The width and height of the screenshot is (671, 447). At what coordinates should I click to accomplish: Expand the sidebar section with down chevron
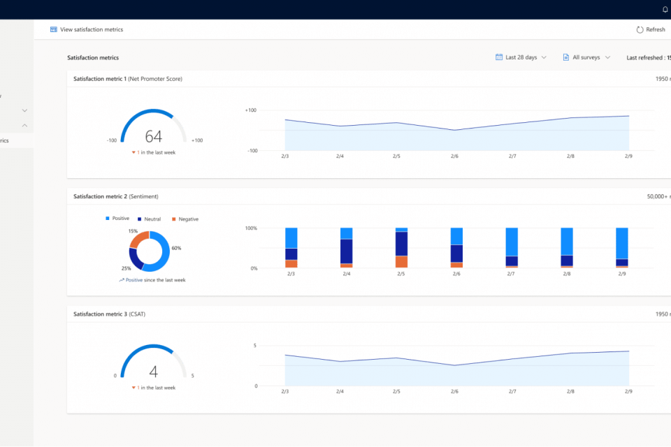pyautogui.click(x=24, y=110)
